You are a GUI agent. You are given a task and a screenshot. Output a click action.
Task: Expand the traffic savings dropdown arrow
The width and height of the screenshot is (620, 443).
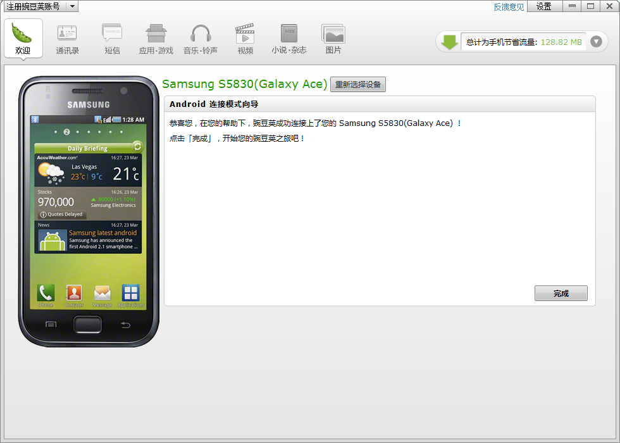coord(596,42)
